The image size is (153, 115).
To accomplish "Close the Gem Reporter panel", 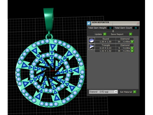I will [138, 23].
